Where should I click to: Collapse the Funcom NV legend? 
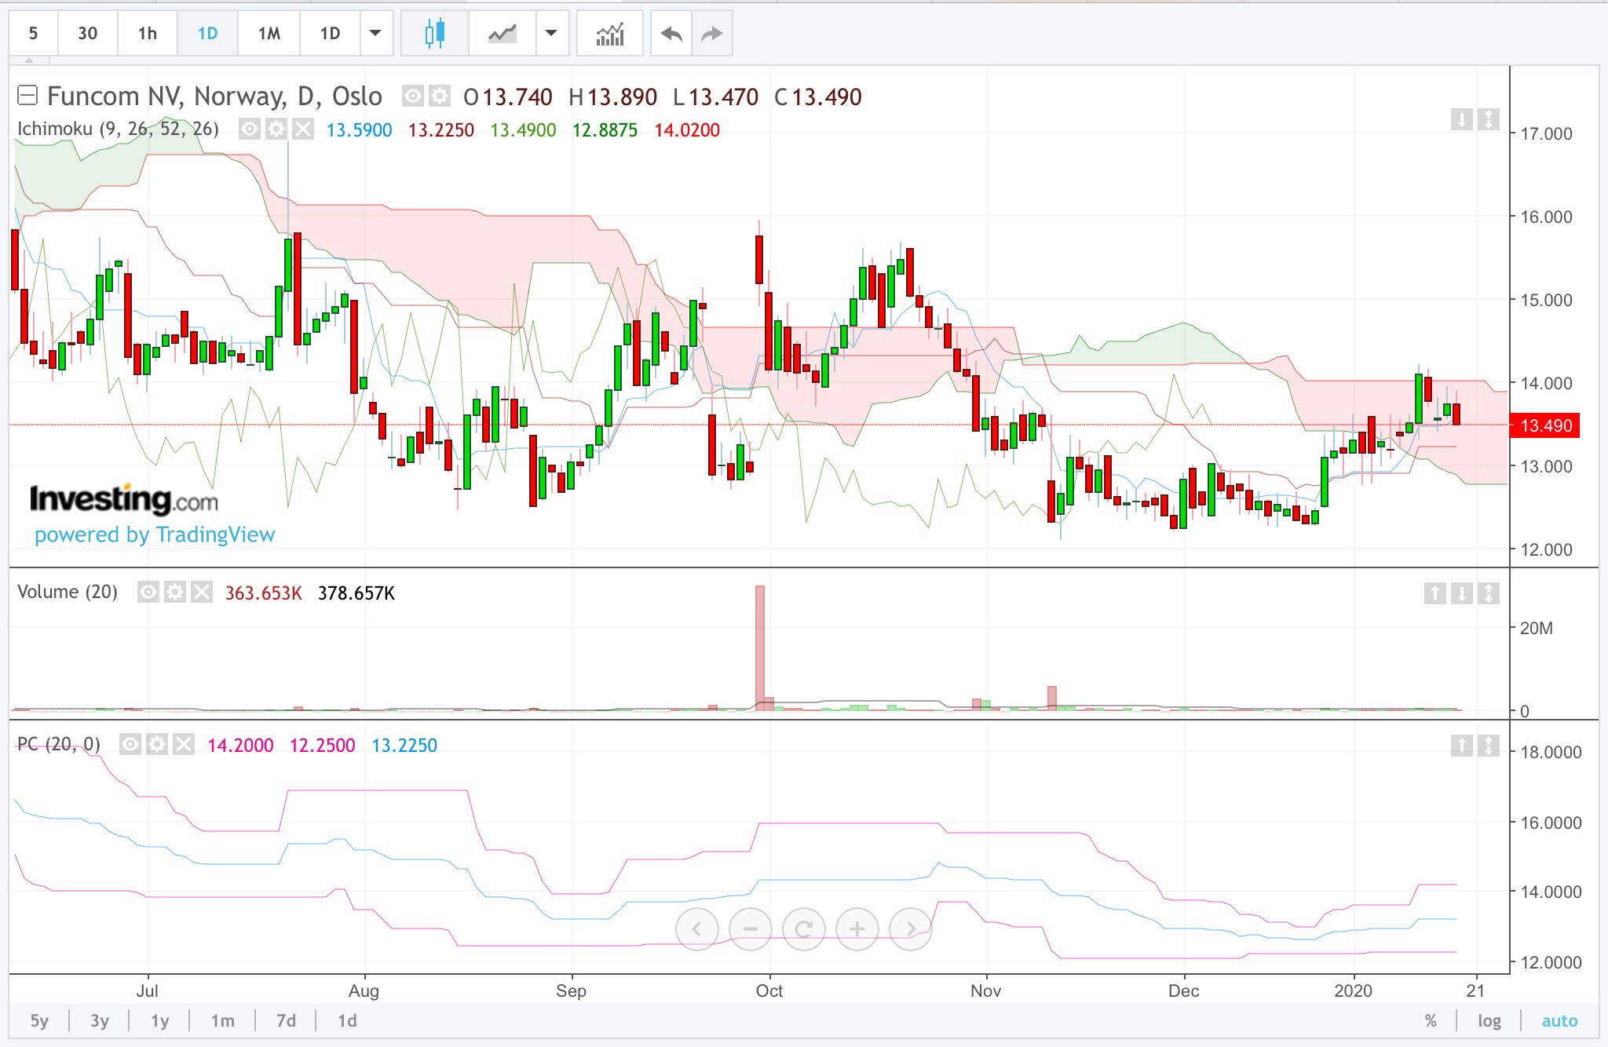pos(27,96)
